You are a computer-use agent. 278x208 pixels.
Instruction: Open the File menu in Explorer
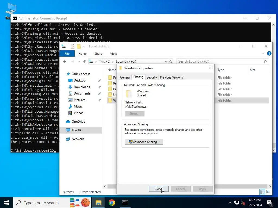(67, 54)
